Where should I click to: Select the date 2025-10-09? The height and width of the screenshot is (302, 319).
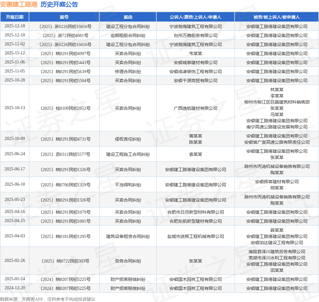[15, 138]
